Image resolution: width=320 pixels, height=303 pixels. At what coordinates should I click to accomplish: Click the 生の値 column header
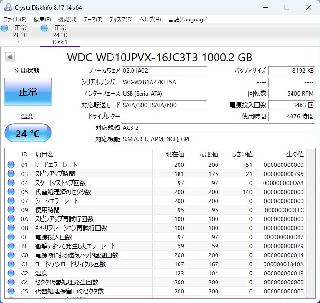tap(294, 154)
